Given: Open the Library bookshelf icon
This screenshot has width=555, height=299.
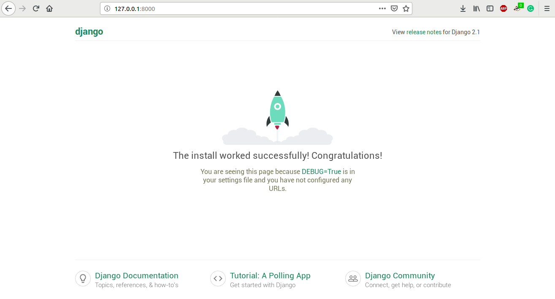Looking at the screenshot, I should (x=476, y=8).
